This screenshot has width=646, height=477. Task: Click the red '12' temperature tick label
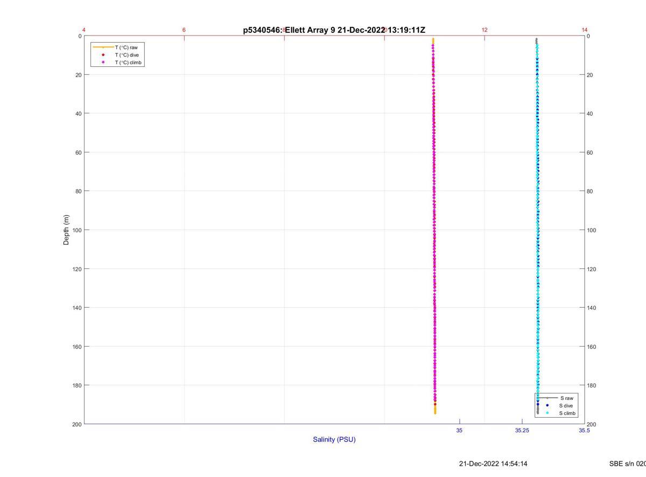click(x=484, y=30)
